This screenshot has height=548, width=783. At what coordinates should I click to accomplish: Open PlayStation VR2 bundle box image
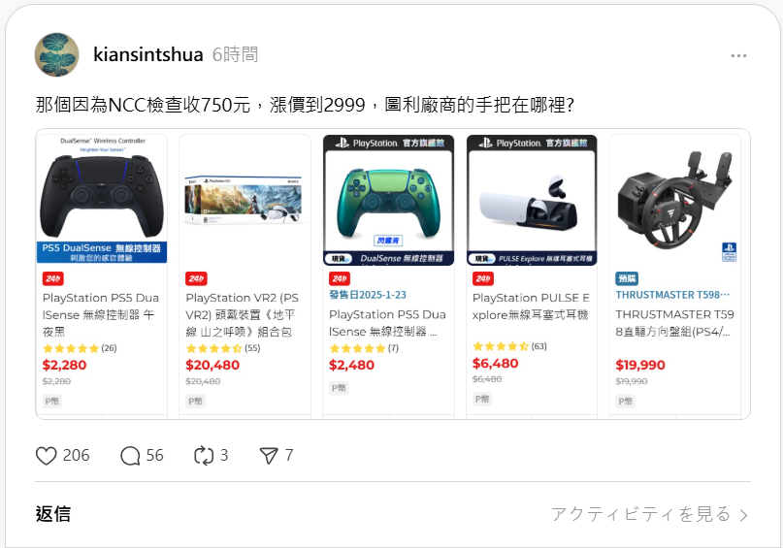point(245,200)
